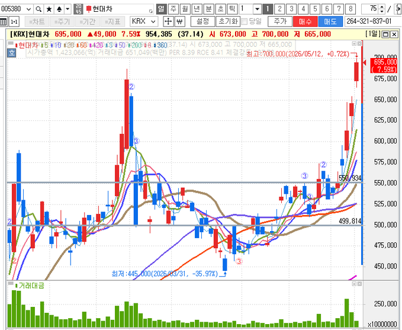Click the 설정 settings button

[x=203, y=21]
